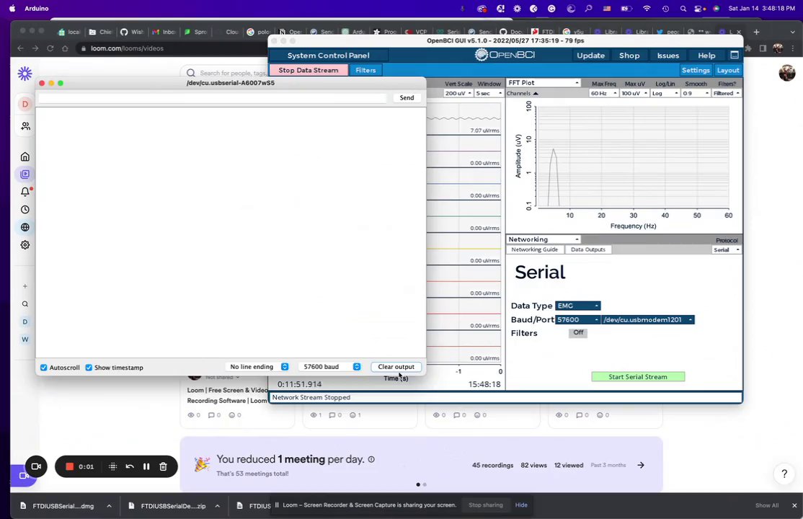Open the Networking Guide button
803x519 pixels.
(535, 249)
